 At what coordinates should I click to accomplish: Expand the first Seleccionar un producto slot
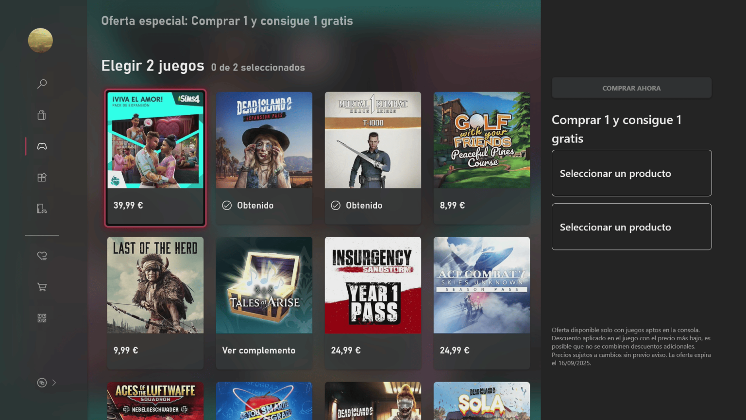pos(631,173)
